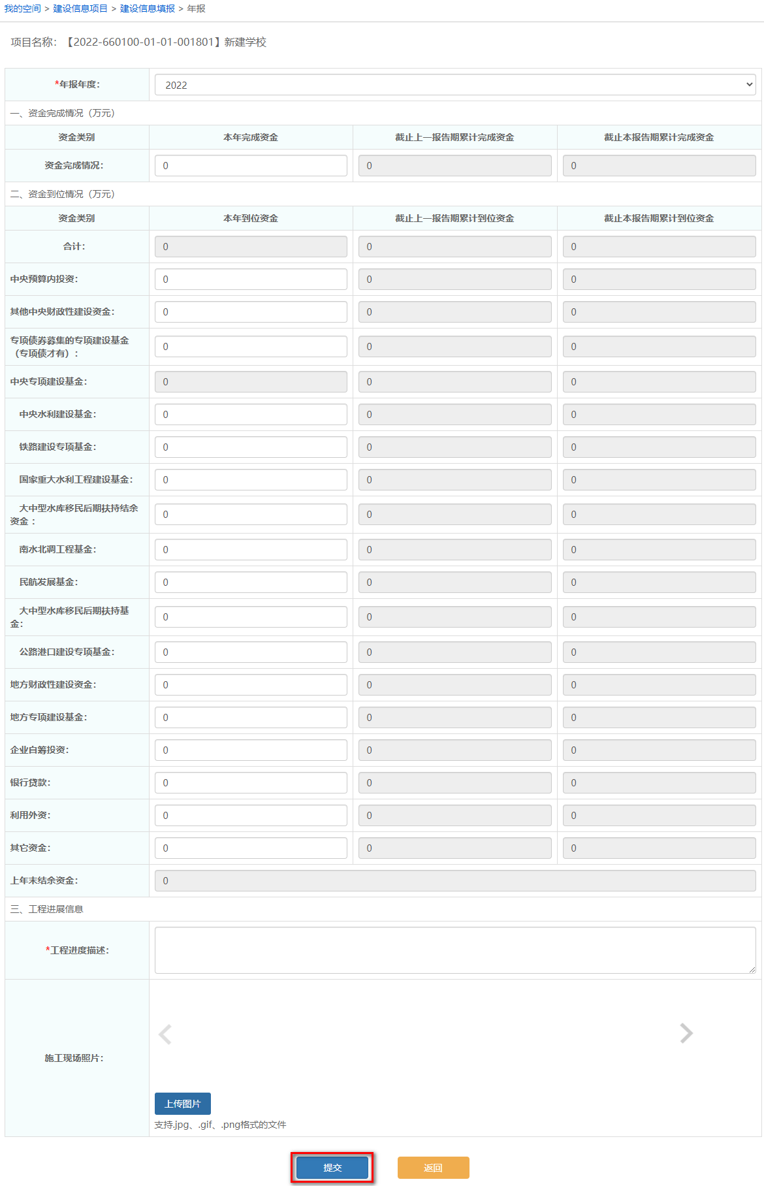Select the 南水北调工程基金 input field
The width and height of the screenshot is (764, 1186).
click(251, 550)
